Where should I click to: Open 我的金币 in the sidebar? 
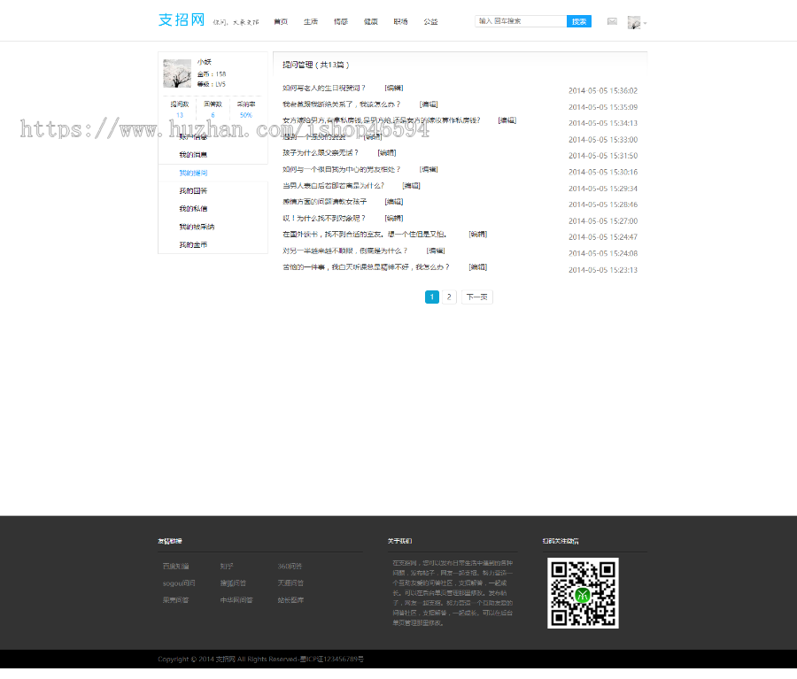193,245
